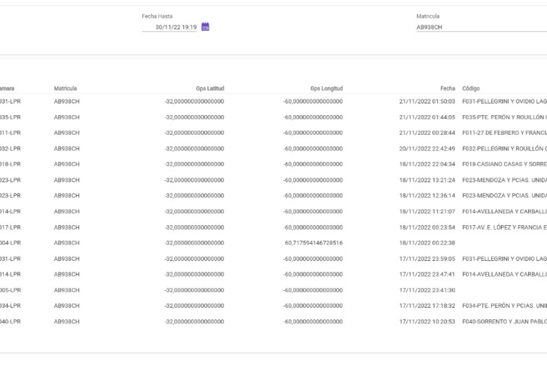Click the Código column header

pyautogui.click(x=470, y=89)
